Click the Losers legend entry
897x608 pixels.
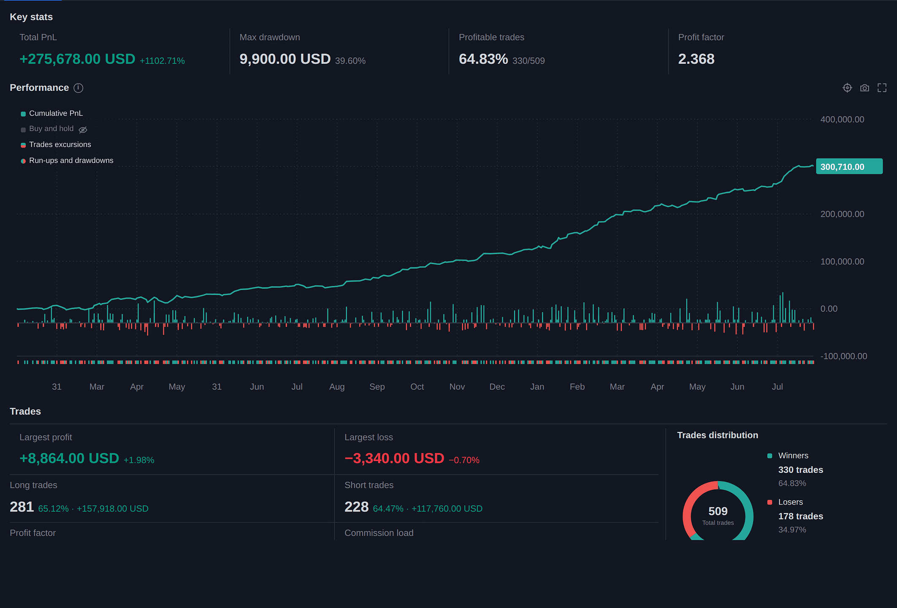[x=790, y=502]
